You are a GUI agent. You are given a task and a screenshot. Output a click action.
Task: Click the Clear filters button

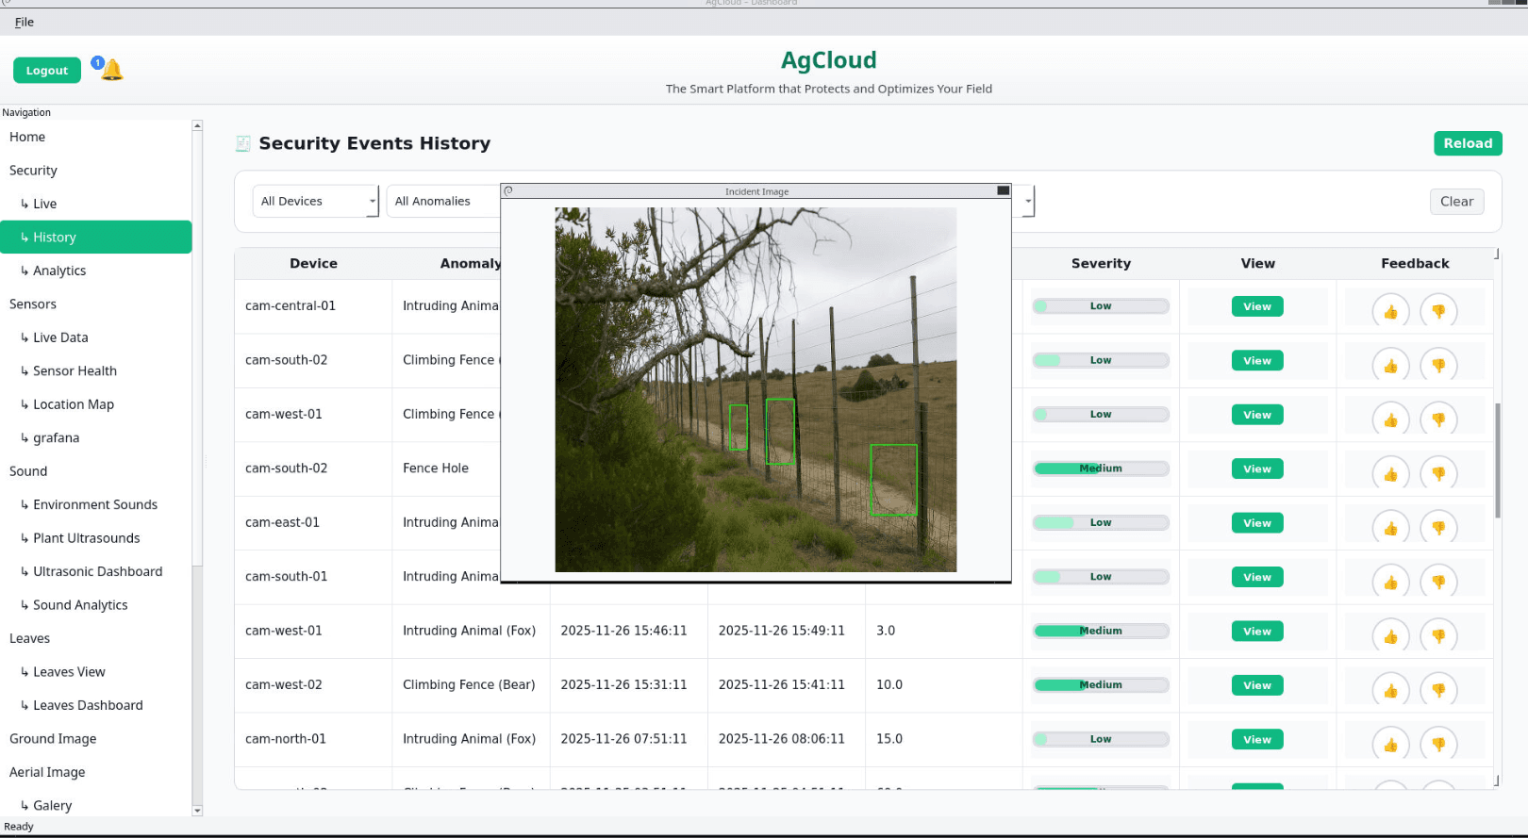point(1456,201)
